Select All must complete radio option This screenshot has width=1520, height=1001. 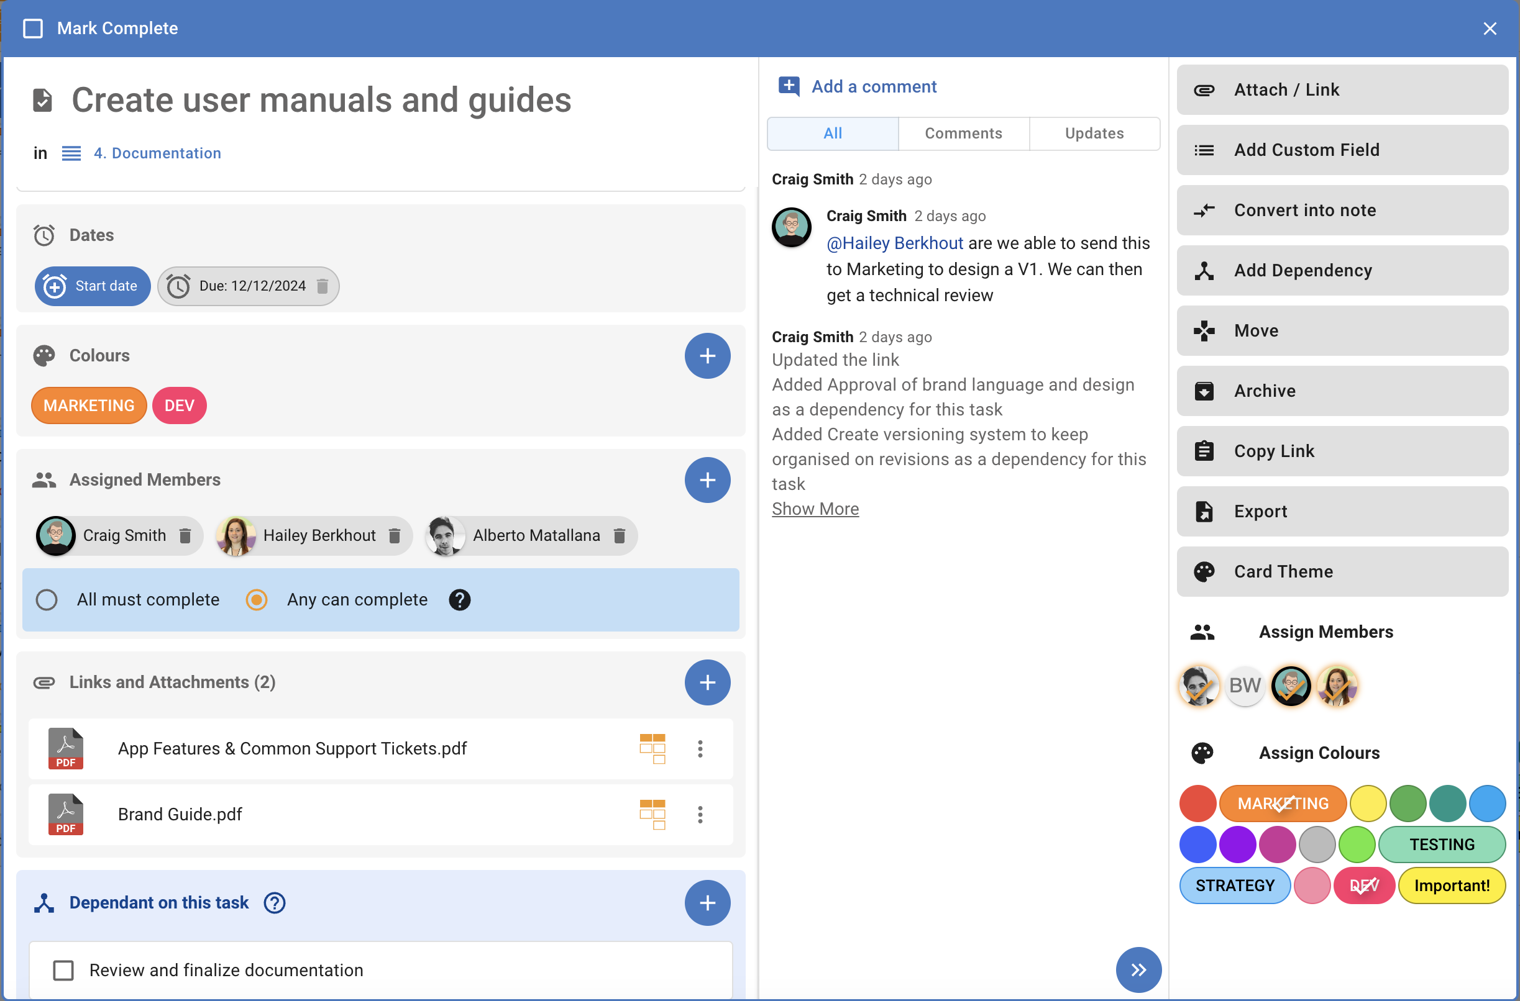coord(47,600)
